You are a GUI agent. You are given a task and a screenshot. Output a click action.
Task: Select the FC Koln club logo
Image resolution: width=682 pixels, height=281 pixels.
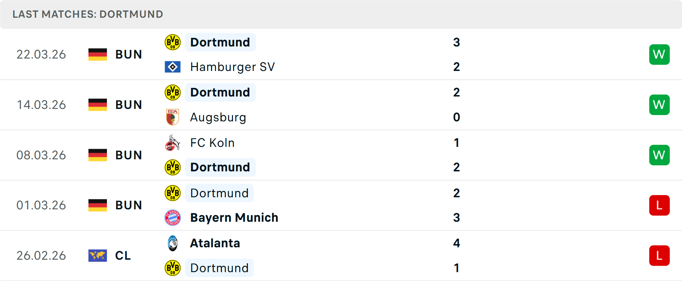(173, 143)
